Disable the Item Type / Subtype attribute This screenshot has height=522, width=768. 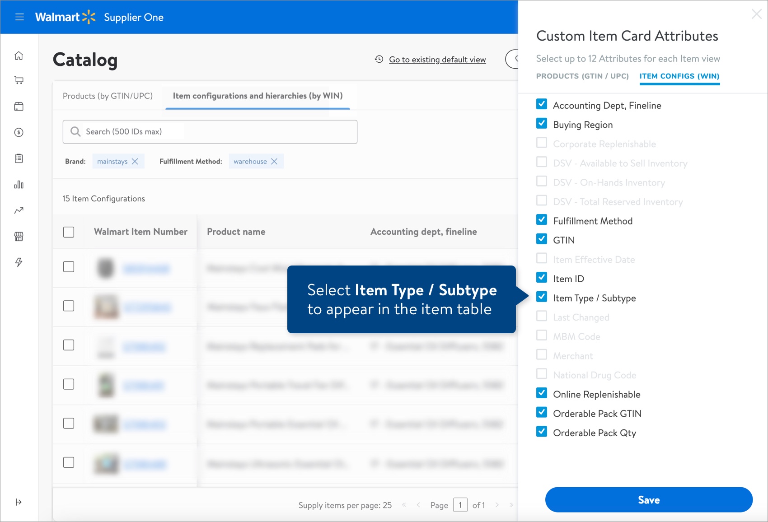(x=541, y=297)
